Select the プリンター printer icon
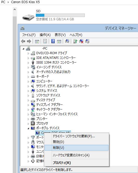The image size is (138, 173). pyautogui.click(x=33, y=119)
